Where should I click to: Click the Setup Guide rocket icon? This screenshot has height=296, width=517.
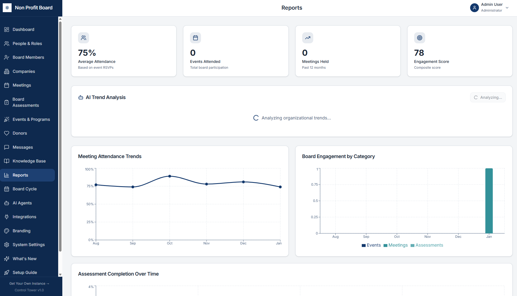[7, 273]
